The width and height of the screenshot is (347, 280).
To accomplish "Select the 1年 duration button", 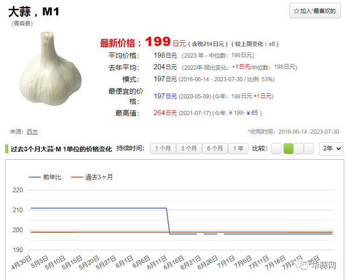I will 238,149.
